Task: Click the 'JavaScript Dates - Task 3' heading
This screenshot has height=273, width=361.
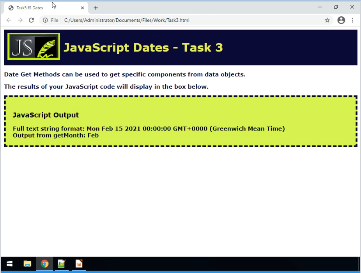Action: 143,48
